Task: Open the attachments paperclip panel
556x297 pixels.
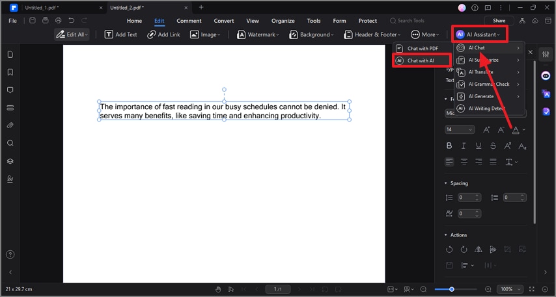Action: coord(10,125)
